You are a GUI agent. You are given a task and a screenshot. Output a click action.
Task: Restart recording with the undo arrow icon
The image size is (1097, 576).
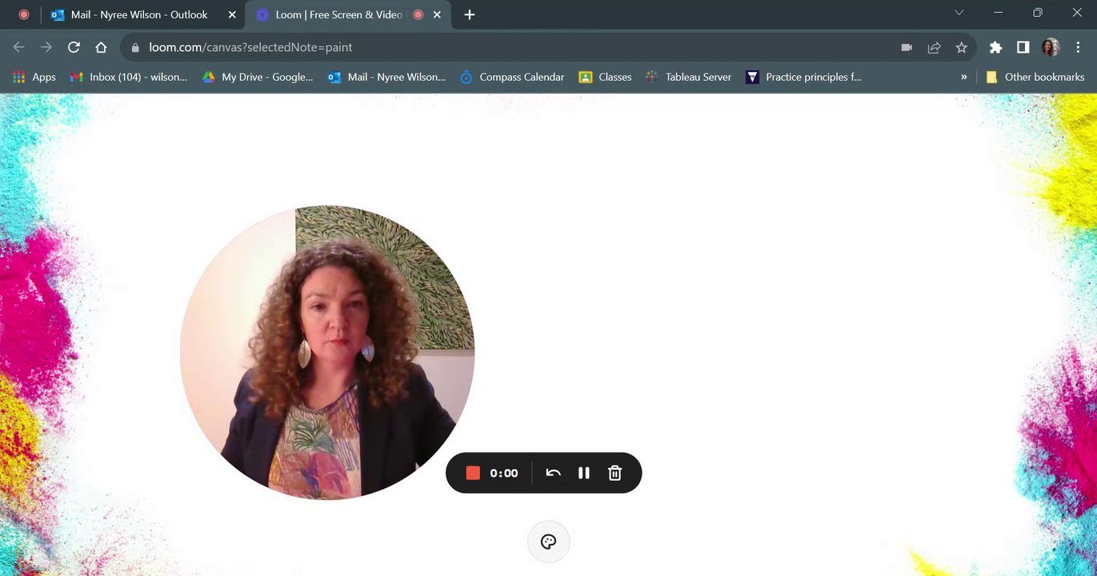click(553, 473)
